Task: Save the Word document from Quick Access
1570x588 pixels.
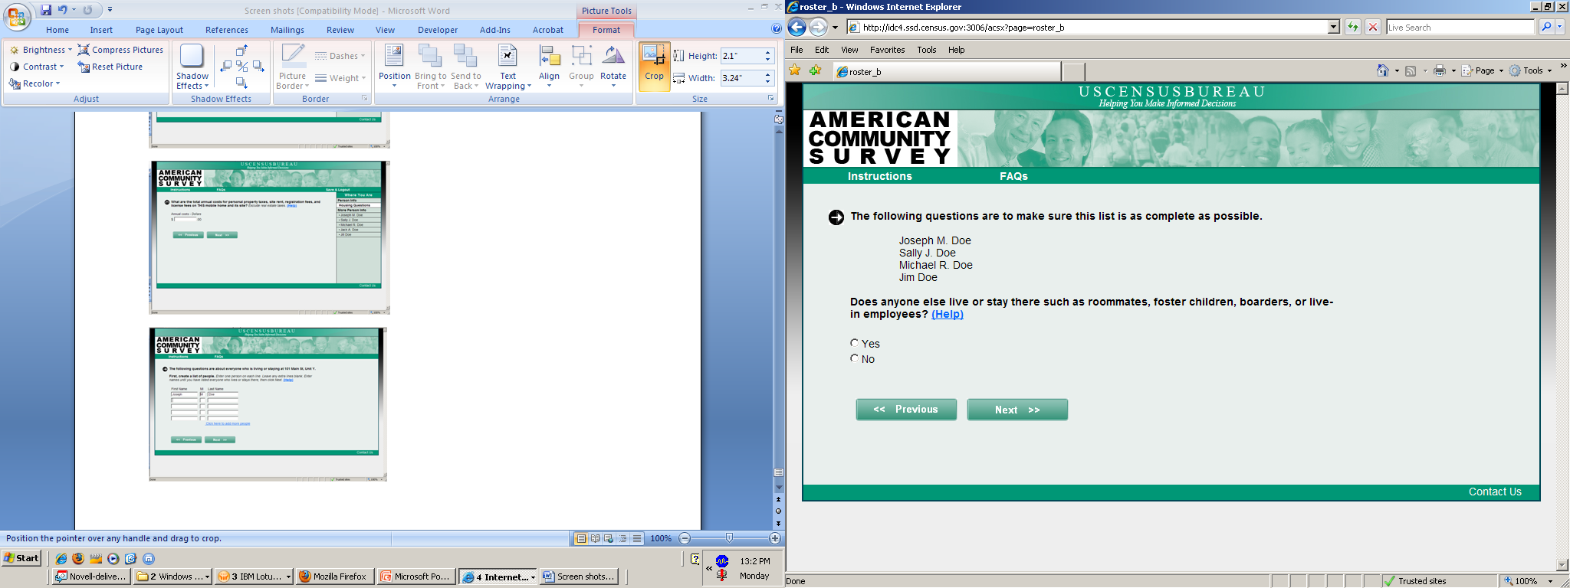Action: (46, 10)
